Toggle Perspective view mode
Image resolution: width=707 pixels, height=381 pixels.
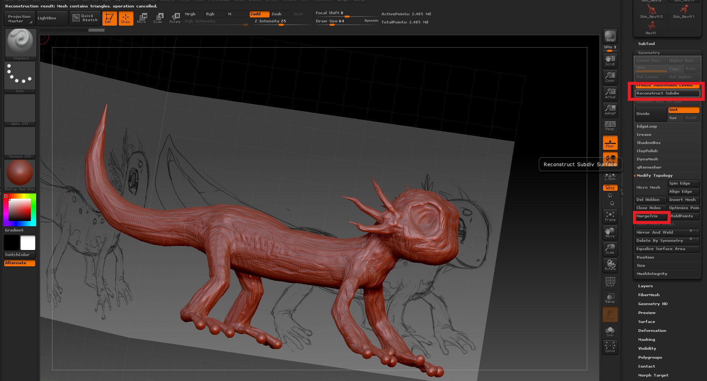(x=610, y=126)
